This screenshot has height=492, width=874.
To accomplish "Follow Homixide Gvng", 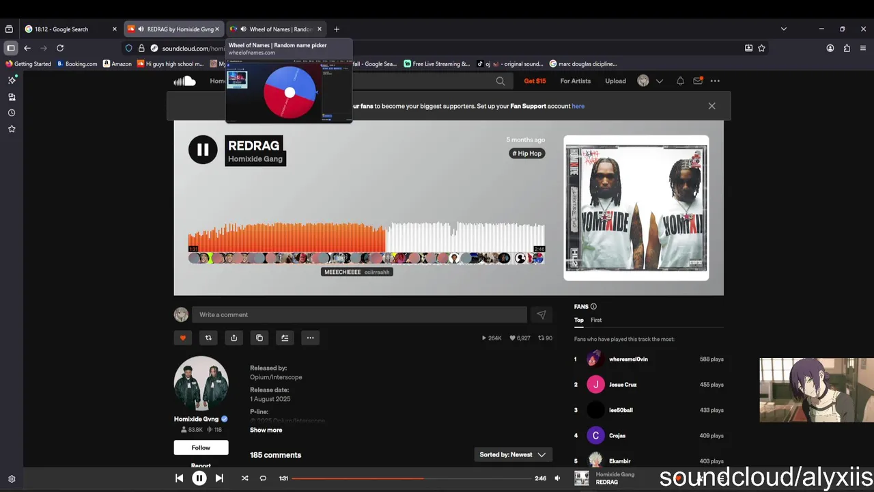I will 201,448.
